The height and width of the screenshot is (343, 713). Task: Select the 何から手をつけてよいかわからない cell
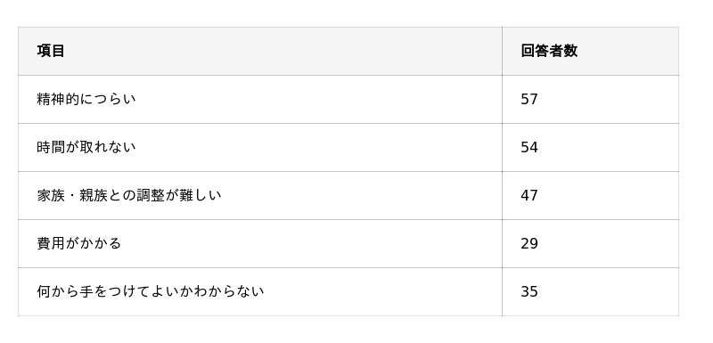coord(260,291)
